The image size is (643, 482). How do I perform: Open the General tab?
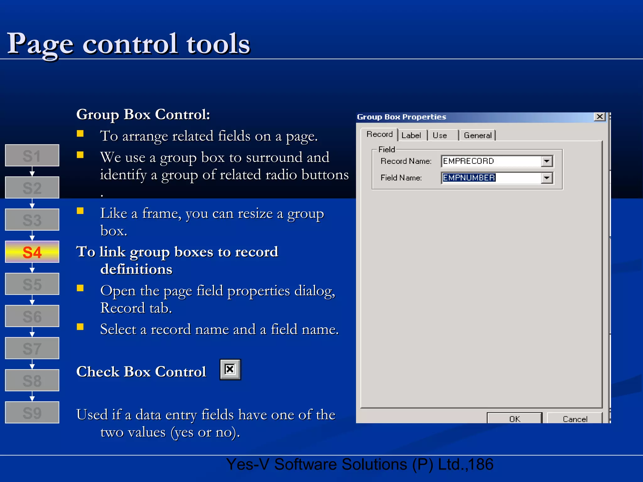click(x=478, y=135)
